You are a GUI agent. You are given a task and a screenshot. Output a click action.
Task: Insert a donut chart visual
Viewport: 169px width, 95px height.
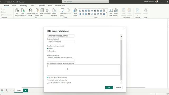point(83,14)
